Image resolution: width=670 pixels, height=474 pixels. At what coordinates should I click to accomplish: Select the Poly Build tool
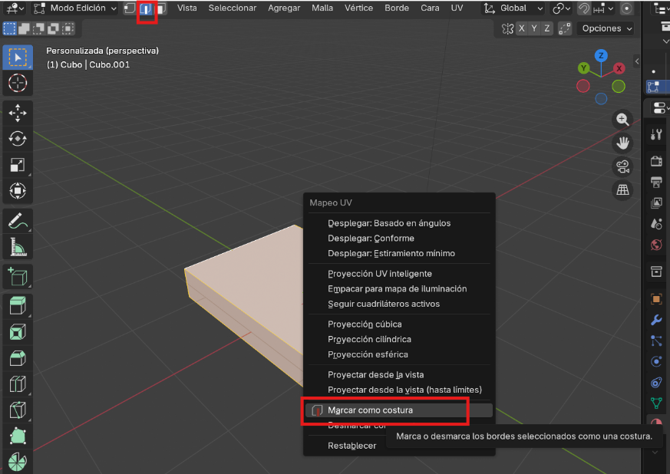(x=18, y=436)
